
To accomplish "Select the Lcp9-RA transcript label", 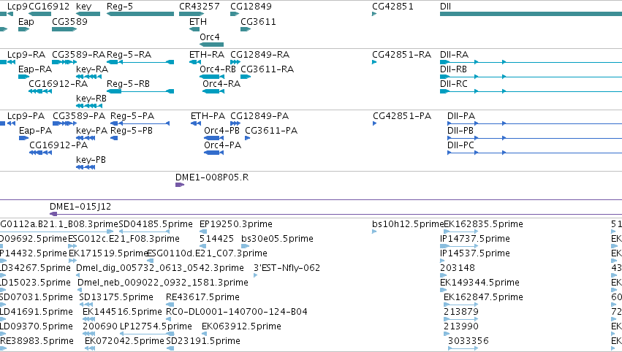I will [x=26, y=54].
